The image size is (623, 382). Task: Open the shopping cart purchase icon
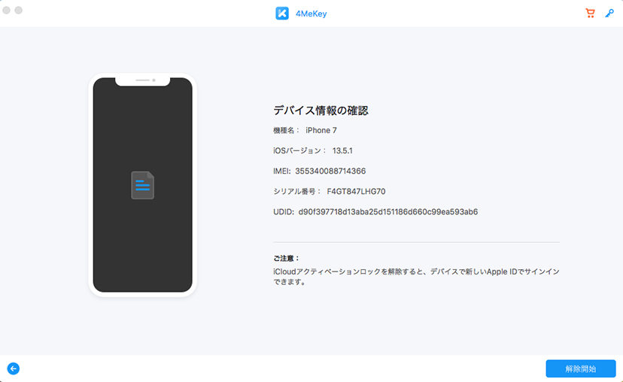point(590,14)
